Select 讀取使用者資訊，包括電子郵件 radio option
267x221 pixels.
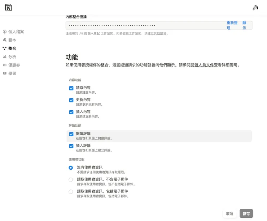tap(71, 192)
